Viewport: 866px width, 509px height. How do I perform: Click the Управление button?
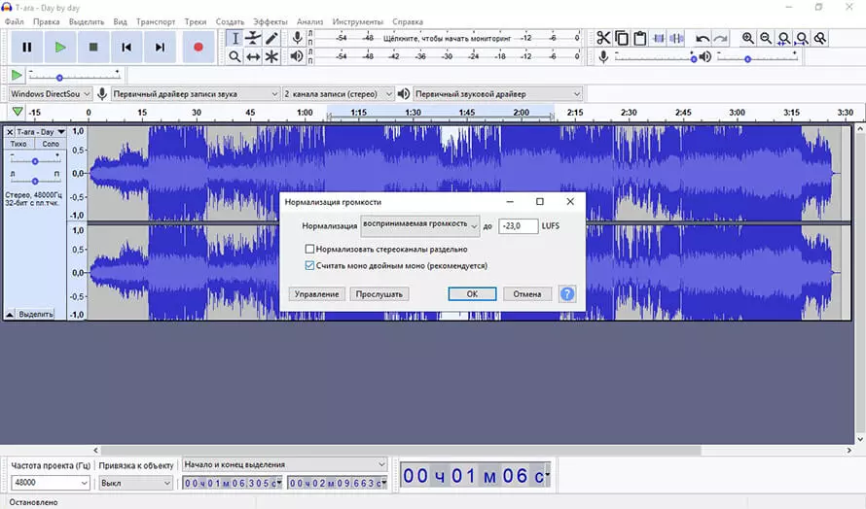pyautogui.click(x=316, y=294)
